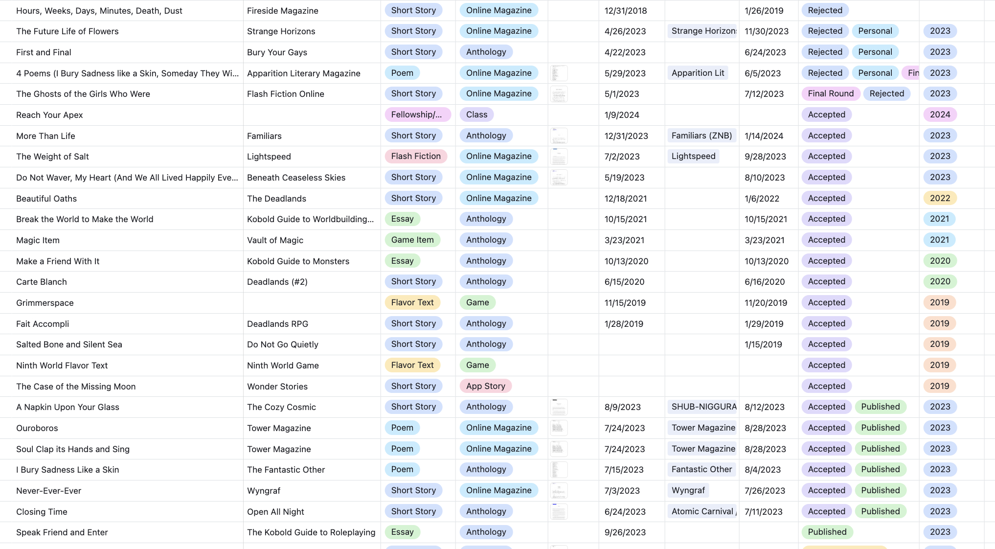
Task: Click the Published tag in Speak Friend and Enter row
Action: coord(827,532)
